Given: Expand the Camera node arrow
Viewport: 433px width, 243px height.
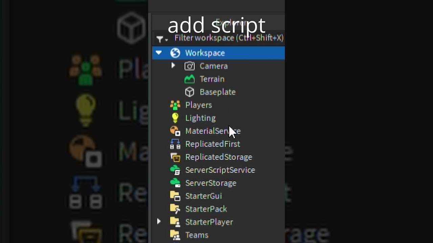Looking at the screenshot, I should coord(173,65).
